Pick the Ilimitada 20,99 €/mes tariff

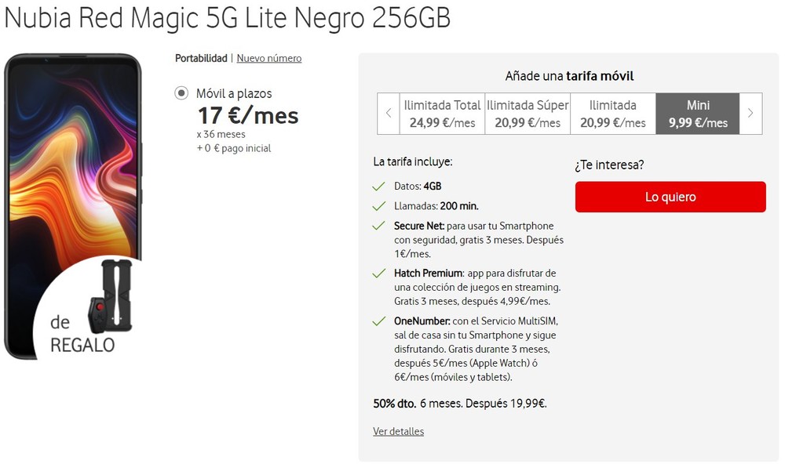(x=612, y=114)
